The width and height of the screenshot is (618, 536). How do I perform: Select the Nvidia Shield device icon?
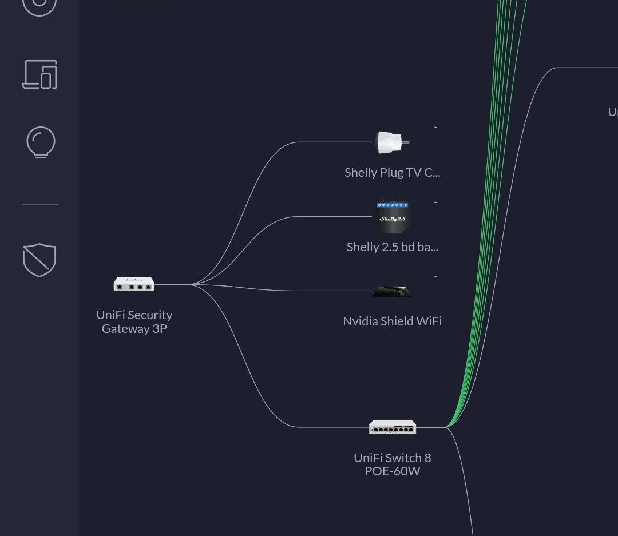point(392,291)
